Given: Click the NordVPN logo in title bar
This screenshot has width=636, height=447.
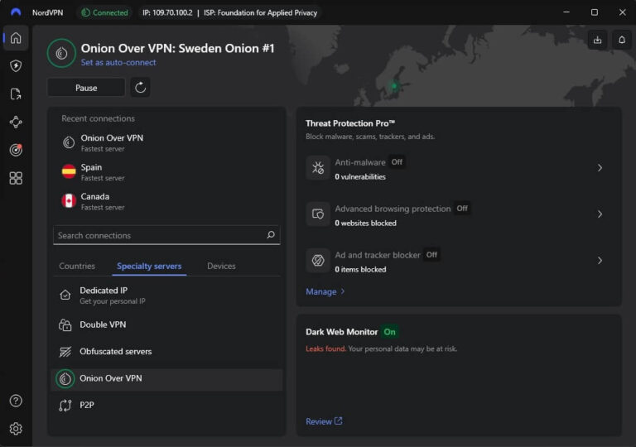Looking at the screenshot, I should (x=16, y=12).
